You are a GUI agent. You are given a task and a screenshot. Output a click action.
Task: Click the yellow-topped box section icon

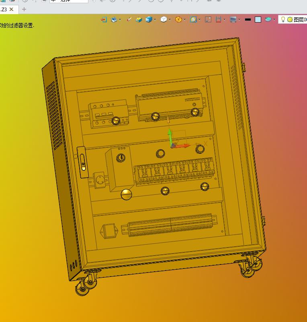pos(139,19)
